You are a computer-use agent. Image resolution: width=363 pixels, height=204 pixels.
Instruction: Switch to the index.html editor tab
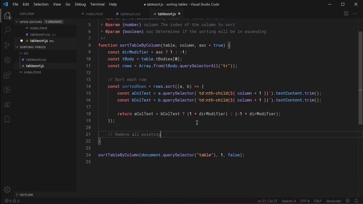[x=92, y=14]
